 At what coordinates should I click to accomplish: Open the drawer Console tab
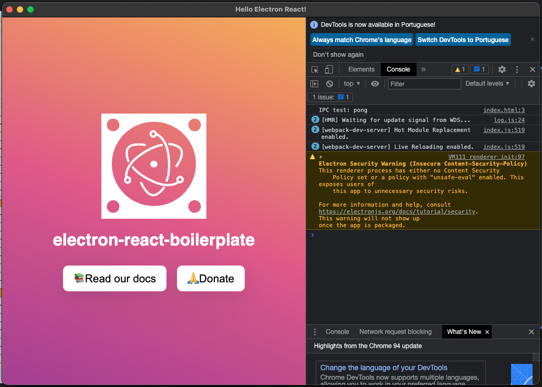pos(337,332)
